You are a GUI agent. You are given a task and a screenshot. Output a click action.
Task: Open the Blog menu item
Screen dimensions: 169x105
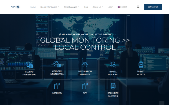coord(86,7)
